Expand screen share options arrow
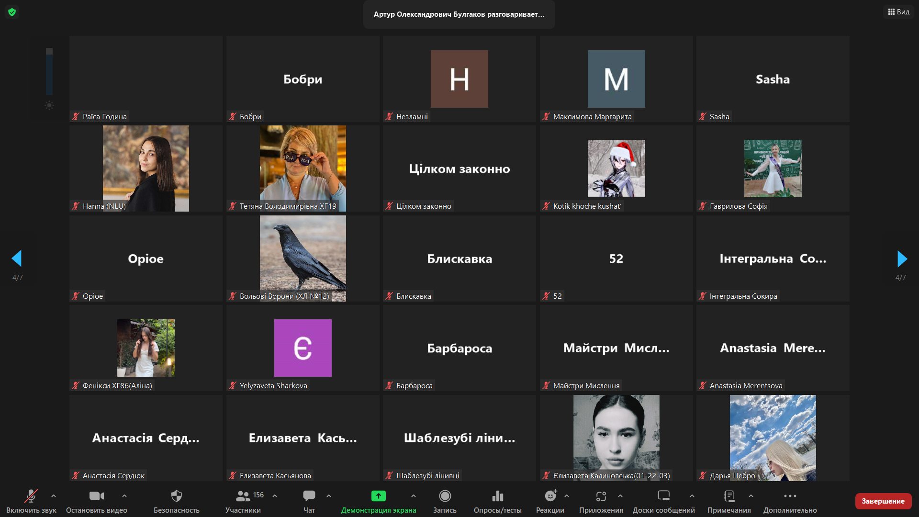Image resolution: width=919 pixels, height=517 pixels. (x=414, y=496)
